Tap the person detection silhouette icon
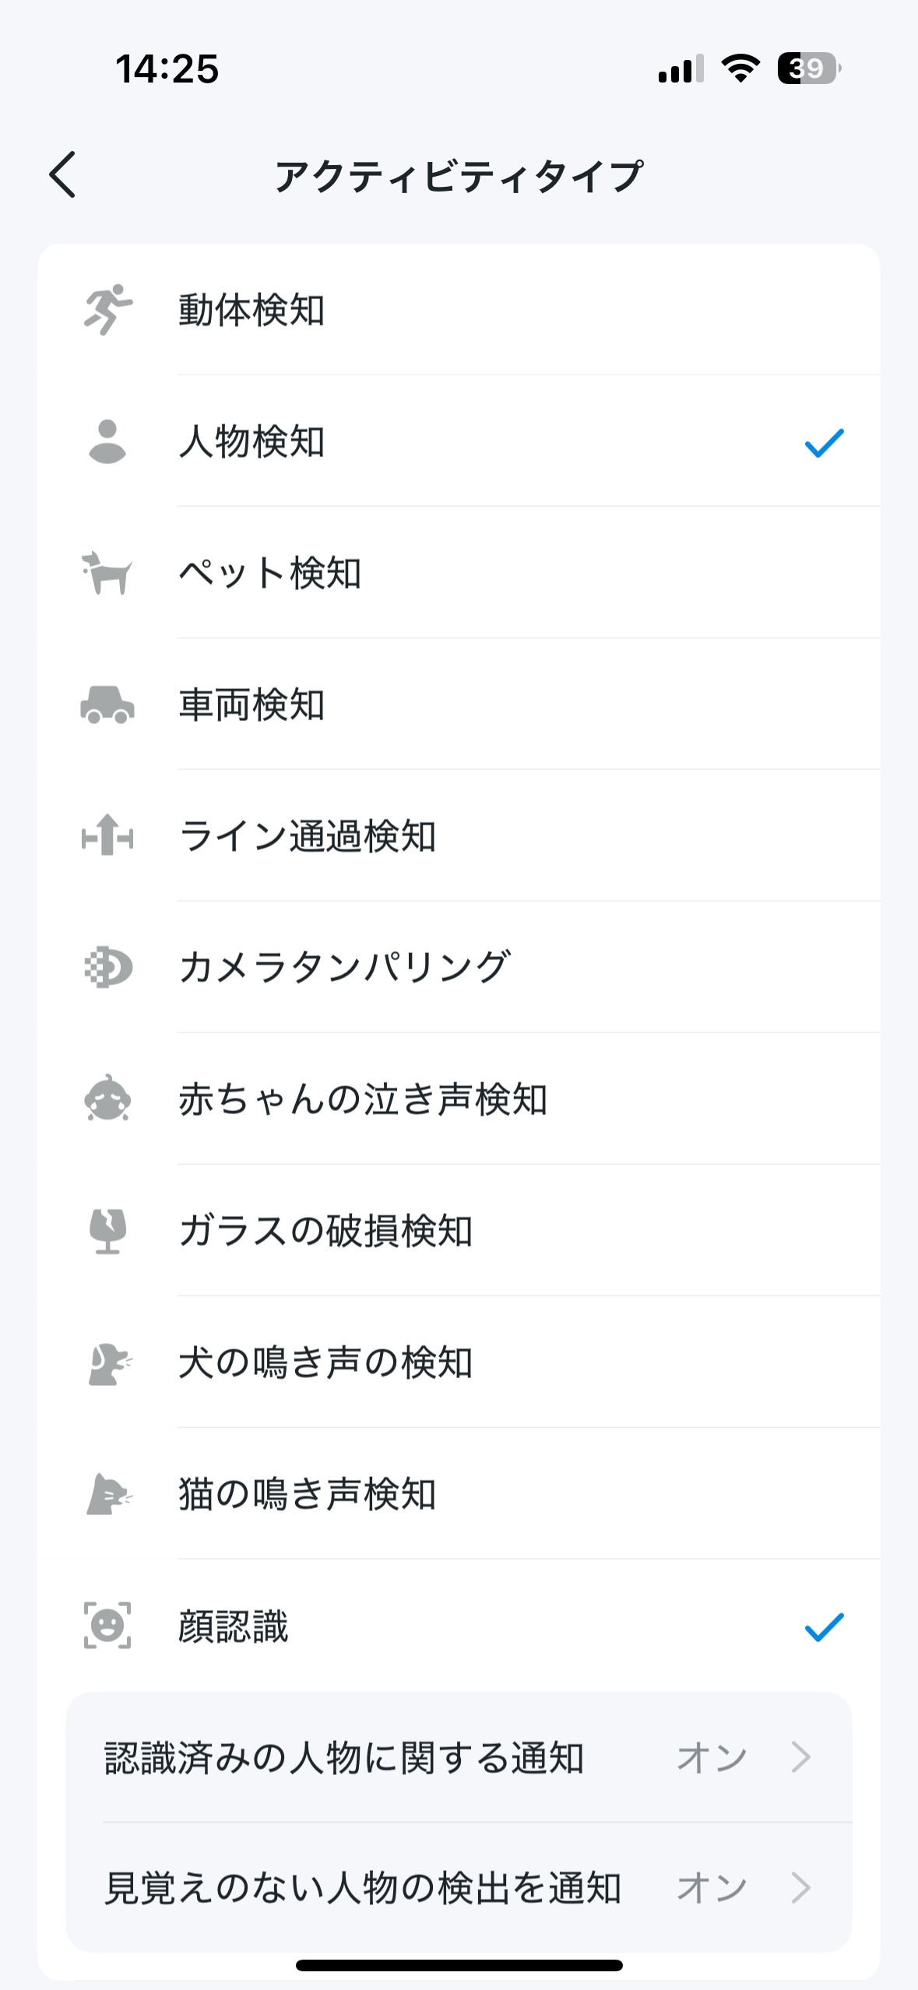Image resolution: width=918 pixels, height=1990 pixels. click(x=107, y=441)
